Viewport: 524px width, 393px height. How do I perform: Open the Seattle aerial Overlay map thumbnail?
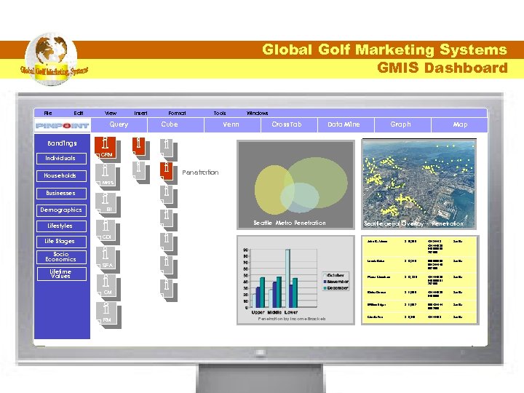[x=418, y=184]
